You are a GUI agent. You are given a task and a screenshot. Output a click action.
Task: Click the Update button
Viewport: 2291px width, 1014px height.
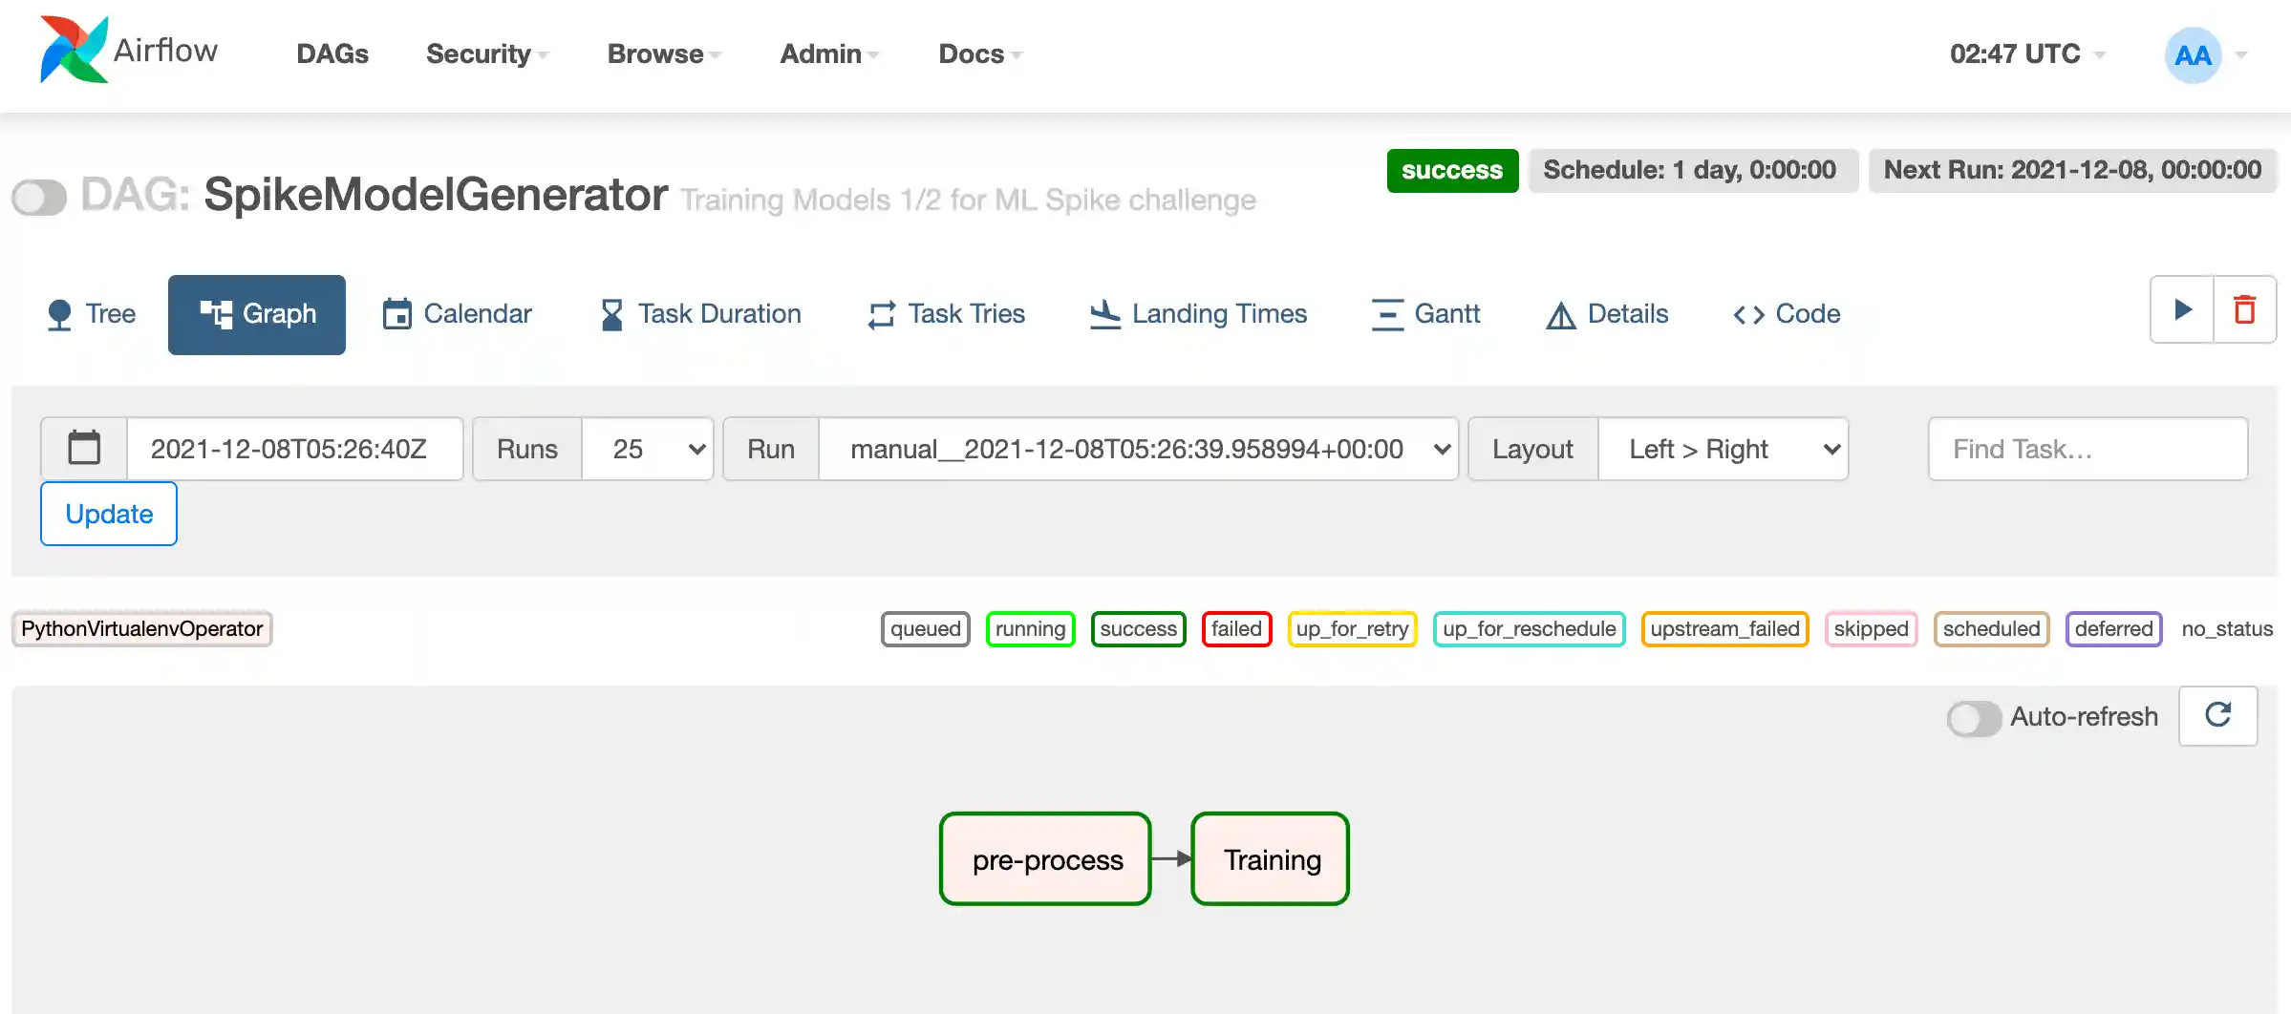coord(108,513)
